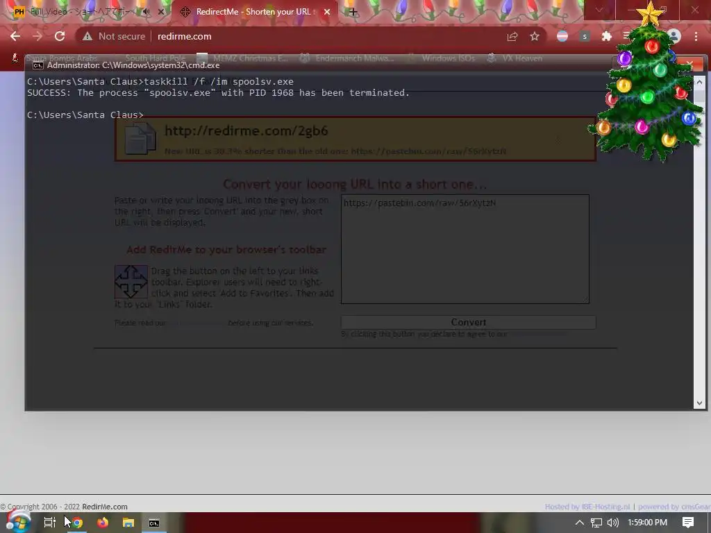Click the SUCCESS process terminated message

[x=218, y=93]
